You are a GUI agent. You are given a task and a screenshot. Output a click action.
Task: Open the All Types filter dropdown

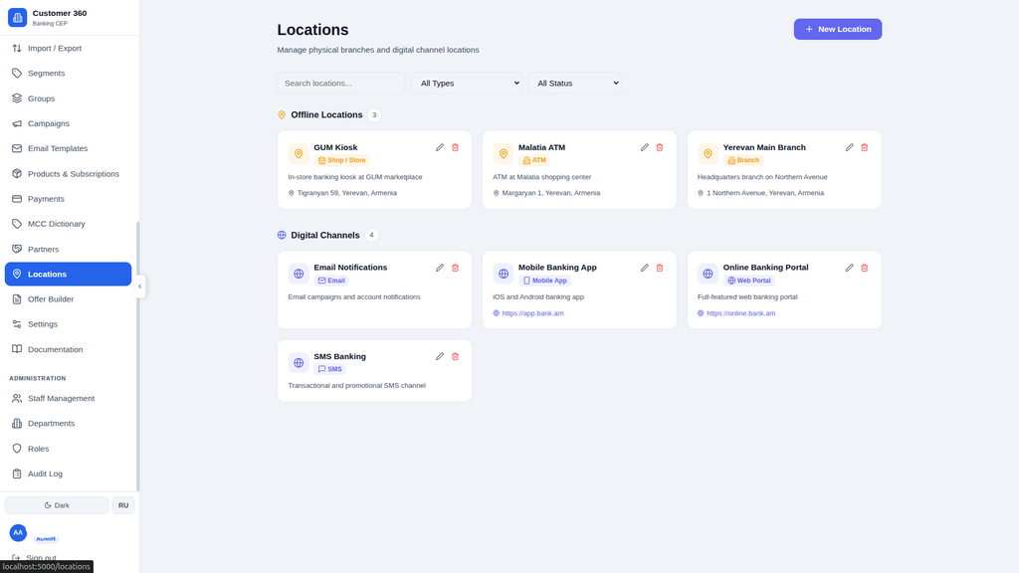467,84
